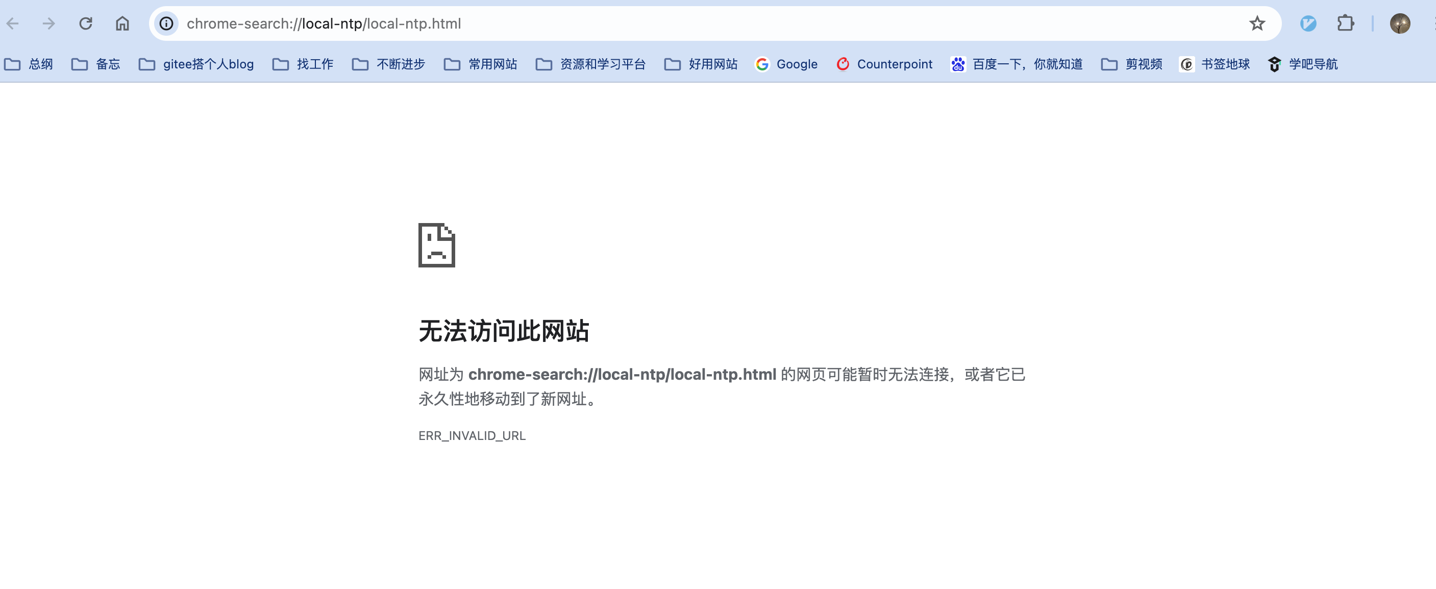Image resolution: width=1436 pixels, height=589 pixels.
Task: Click the browser back arrow
Action: [x=13, y=23]
